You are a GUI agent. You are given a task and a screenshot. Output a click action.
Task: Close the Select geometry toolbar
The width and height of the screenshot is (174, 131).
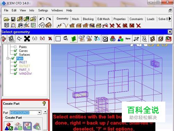[x=170, y=32]
